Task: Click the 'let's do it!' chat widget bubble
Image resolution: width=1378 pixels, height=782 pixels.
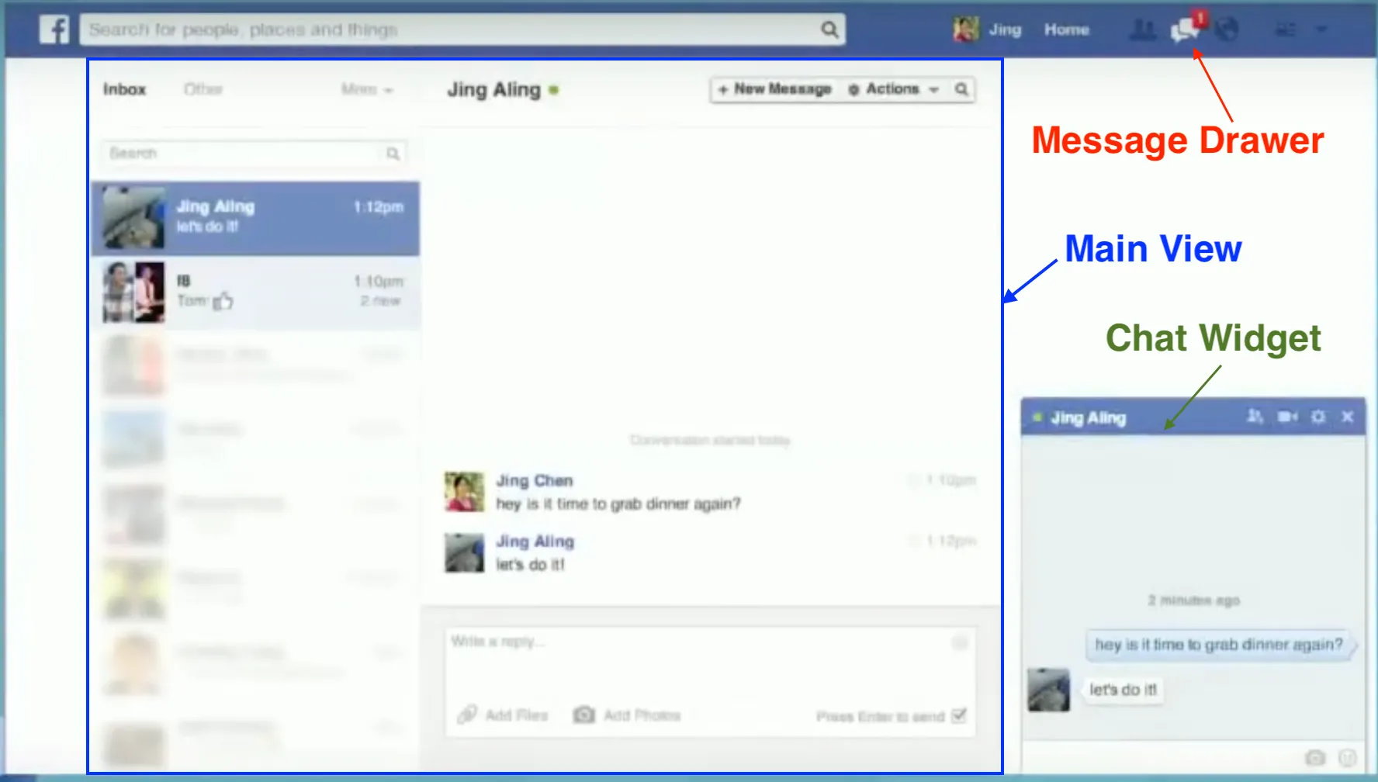Action: 1123,690
